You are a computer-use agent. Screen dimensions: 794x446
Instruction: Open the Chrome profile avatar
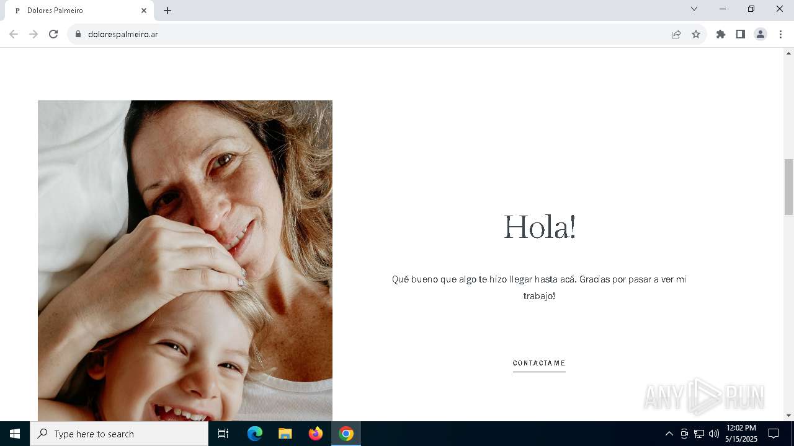tap(761, 34)
